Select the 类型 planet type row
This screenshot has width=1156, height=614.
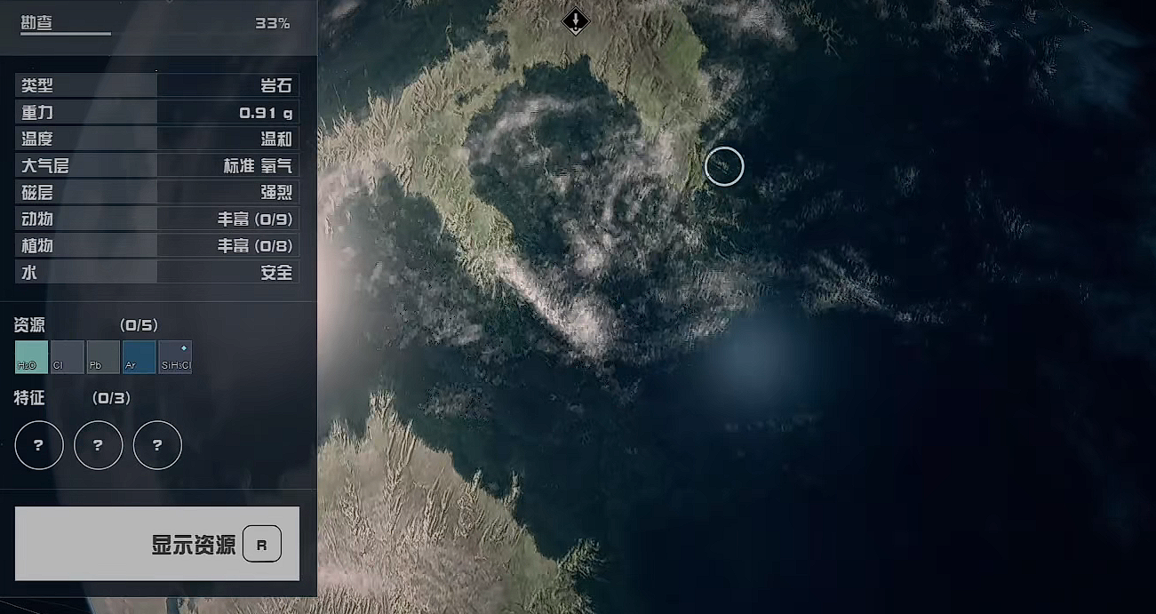(157, 85)
